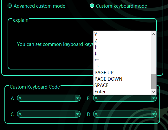Select the Custom keyboard mode radio button
Image resolution: width=168 pixels, height=130 pixels.
(92, 6)
